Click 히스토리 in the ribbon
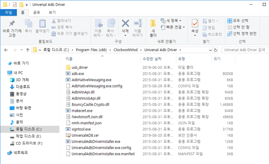Image resolution: width=269 pixels, height=164 pixels. click(212, 35)
